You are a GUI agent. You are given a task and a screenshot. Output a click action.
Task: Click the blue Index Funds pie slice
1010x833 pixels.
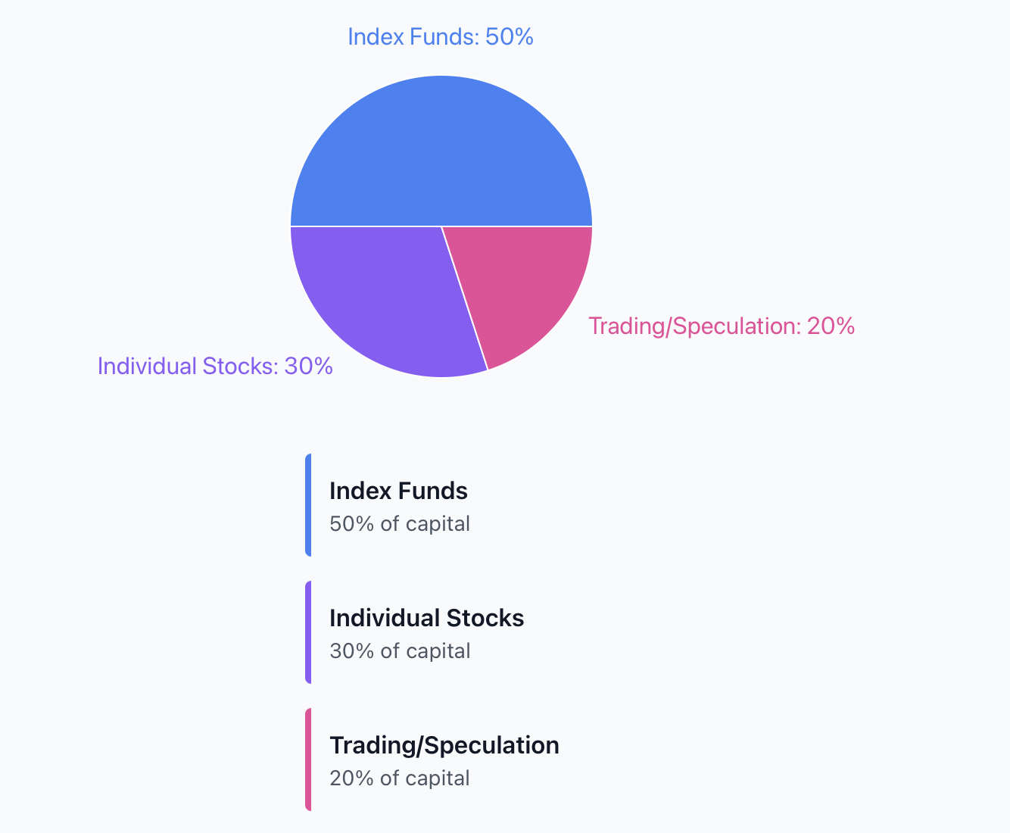441,151
